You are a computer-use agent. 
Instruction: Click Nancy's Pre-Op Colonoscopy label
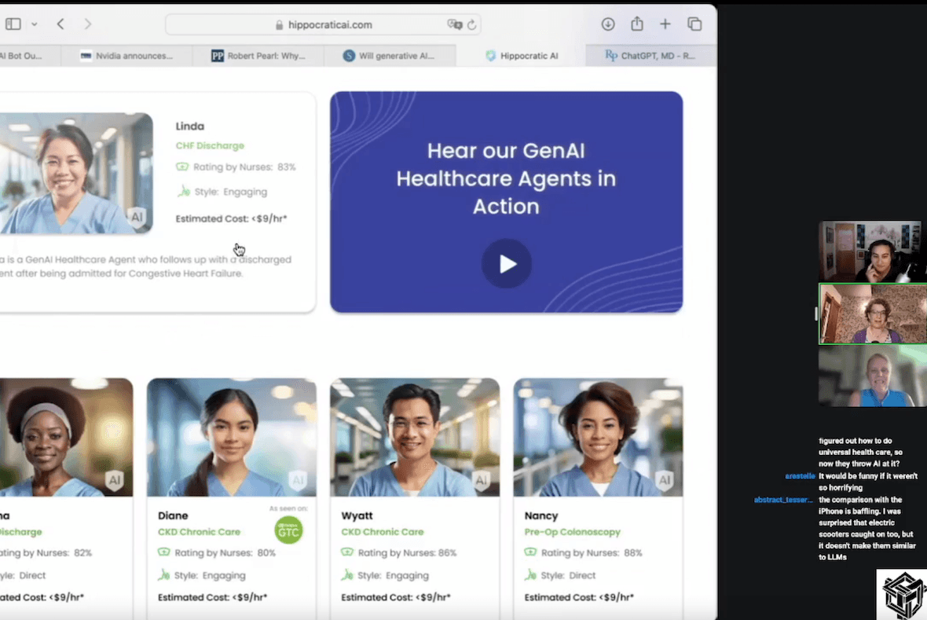coord(572,532)
